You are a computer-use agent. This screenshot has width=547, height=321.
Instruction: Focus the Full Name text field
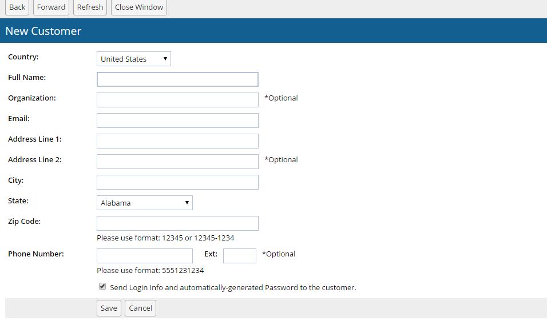pyautogui.click(x=177, y=79)
